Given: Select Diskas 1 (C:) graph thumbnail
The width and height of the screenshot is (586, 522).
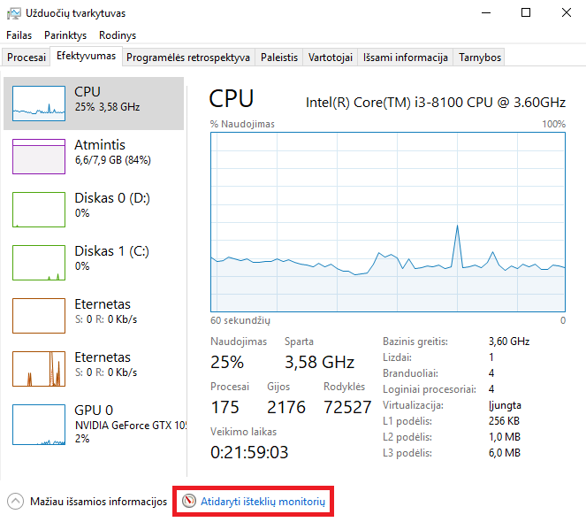Looking at the screenshot, I should [x=39, y=263].
